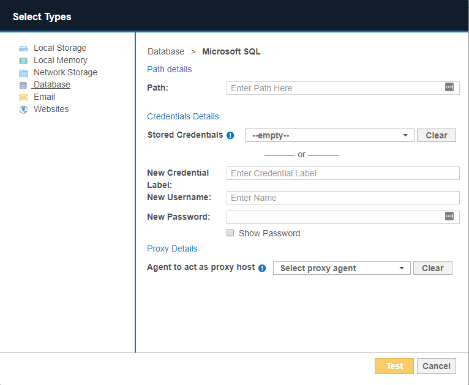Click the Websites globe icon
The height and width of the screenshot is (385, 469).
(x=23, y=110)
